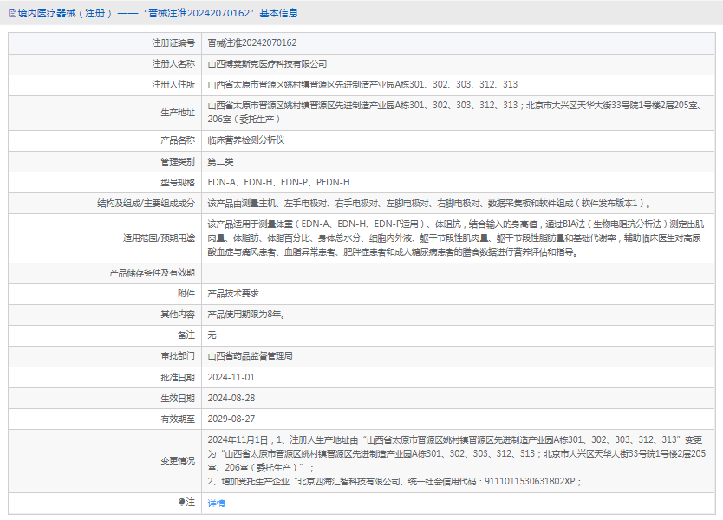Select registration number 晋械注准20242070162 cell
The image size is (723, 520).
(252, 42)
